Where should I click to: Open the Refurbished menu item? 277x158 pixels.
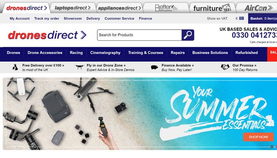(247, 53)
